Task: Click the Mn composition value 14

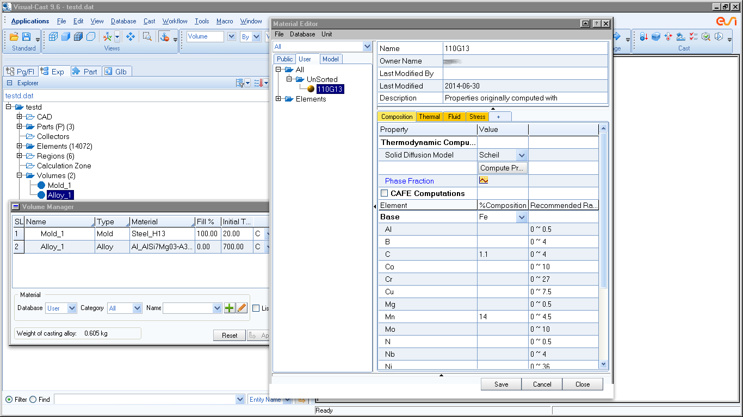Action: [x=503, y=317]
